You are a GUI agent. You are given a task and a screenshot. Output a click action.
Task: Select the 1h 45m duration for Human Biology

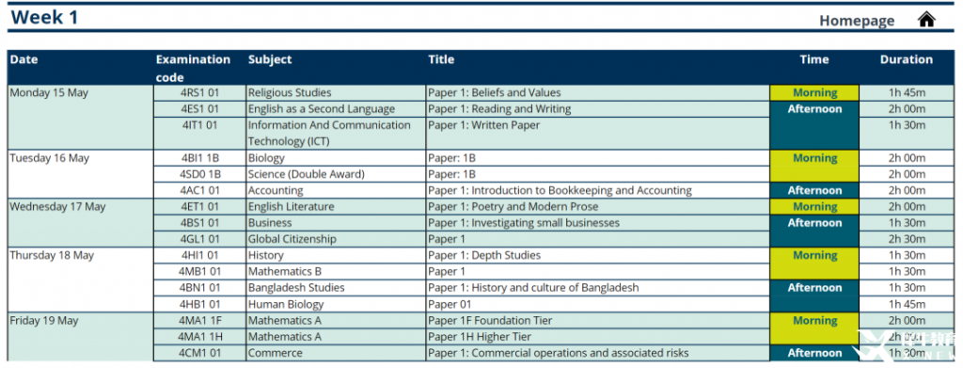tap(907, 304)
